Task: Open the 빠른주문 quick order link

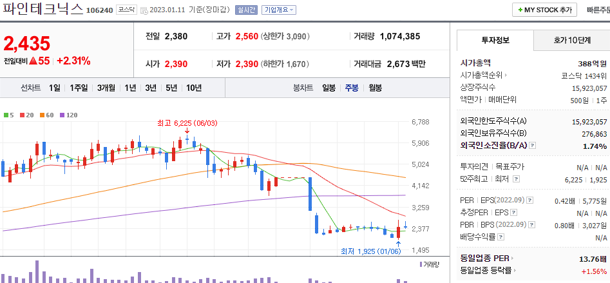Action: coord(598,10)
